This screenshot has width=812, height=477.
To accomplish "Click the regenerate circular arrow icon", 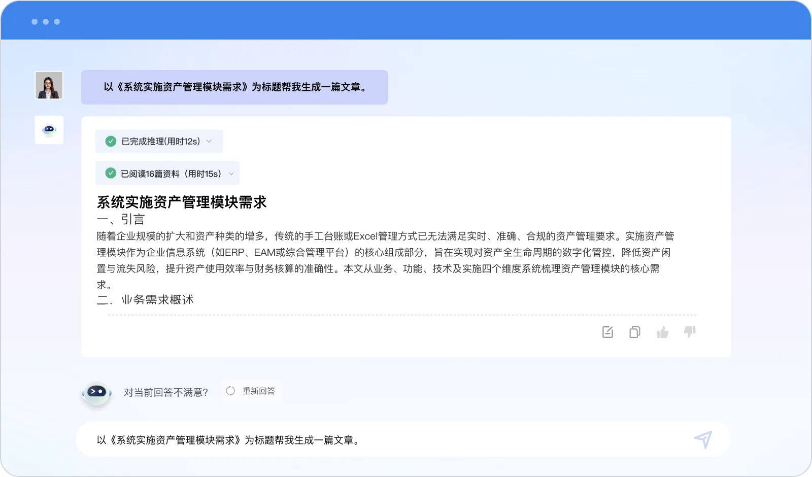I will pyautogui.click(x=230, y=391).
